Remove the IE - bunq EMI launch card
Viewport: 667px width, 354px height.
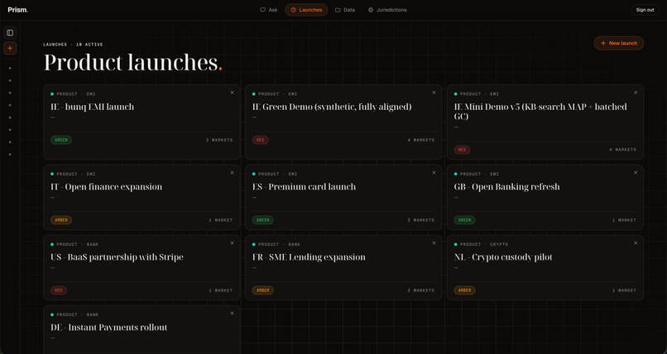click(233, 93)
